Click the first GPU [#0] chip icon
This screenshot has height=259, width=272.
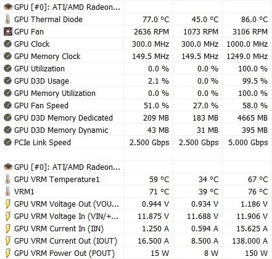pyautogui.click(x=8, y=7)
